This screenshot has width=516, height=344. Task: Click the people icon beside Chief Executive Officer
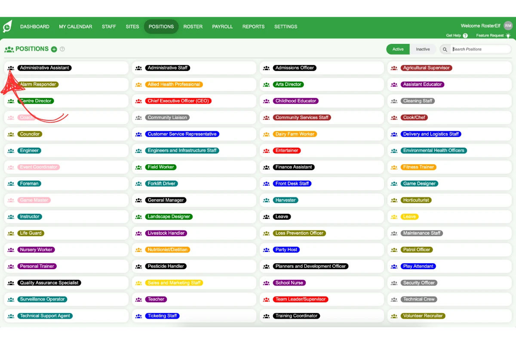tap(138, 101)
